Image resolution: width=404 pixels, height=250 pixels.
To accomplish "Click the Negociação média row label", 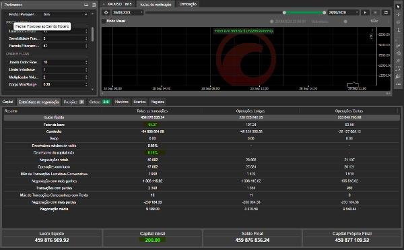I will tap(54, 209).
